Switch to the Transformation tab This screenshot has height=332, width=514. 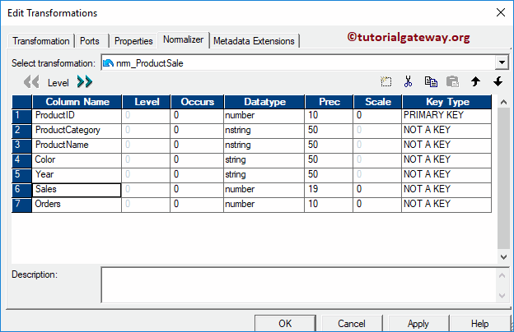(x=41, y=41)
